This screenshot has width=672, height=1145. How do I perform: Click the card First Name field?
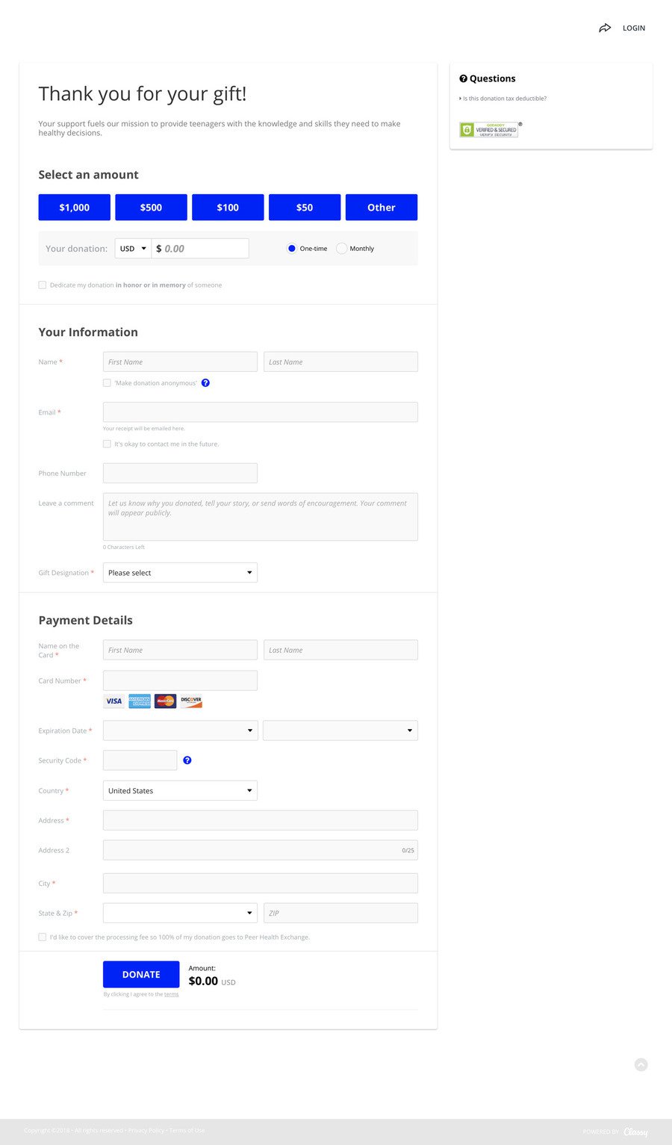click(180, 650)
